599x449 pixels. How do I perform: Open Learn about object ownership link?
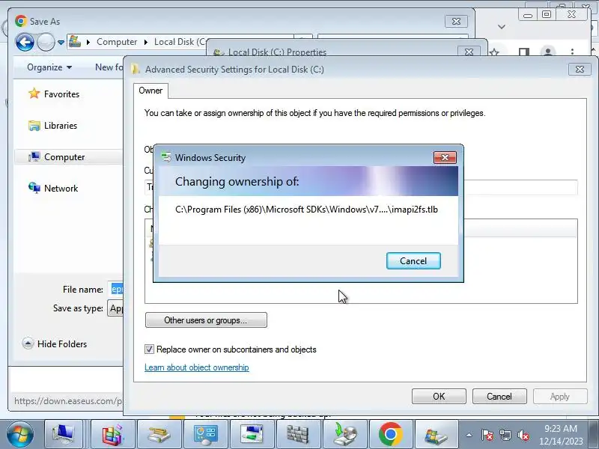click(x=197, y=367)
